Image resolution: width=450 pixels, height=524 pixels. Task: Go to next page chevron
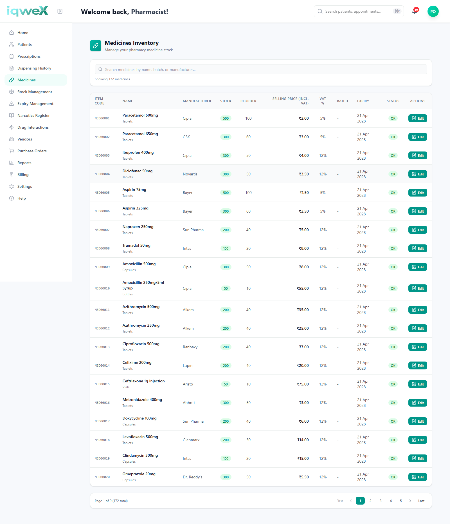click(x=410, y=501)
